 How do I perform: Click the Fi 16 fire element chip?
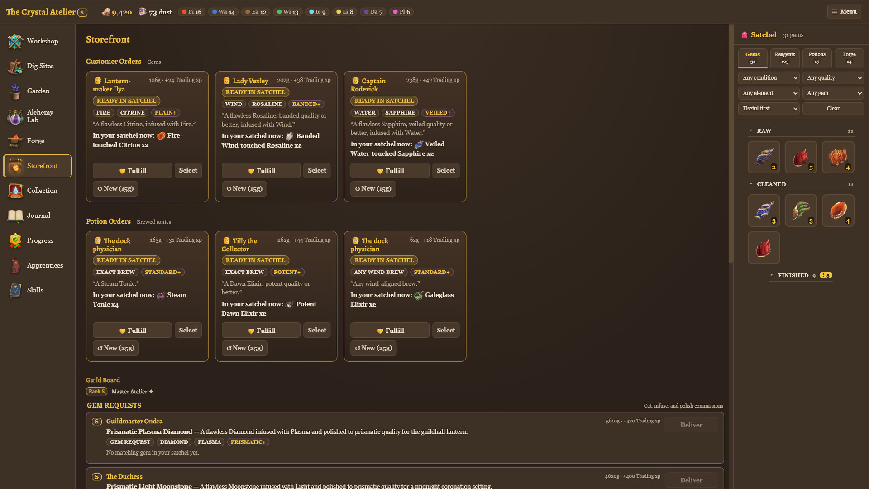[x=191, y=12]
